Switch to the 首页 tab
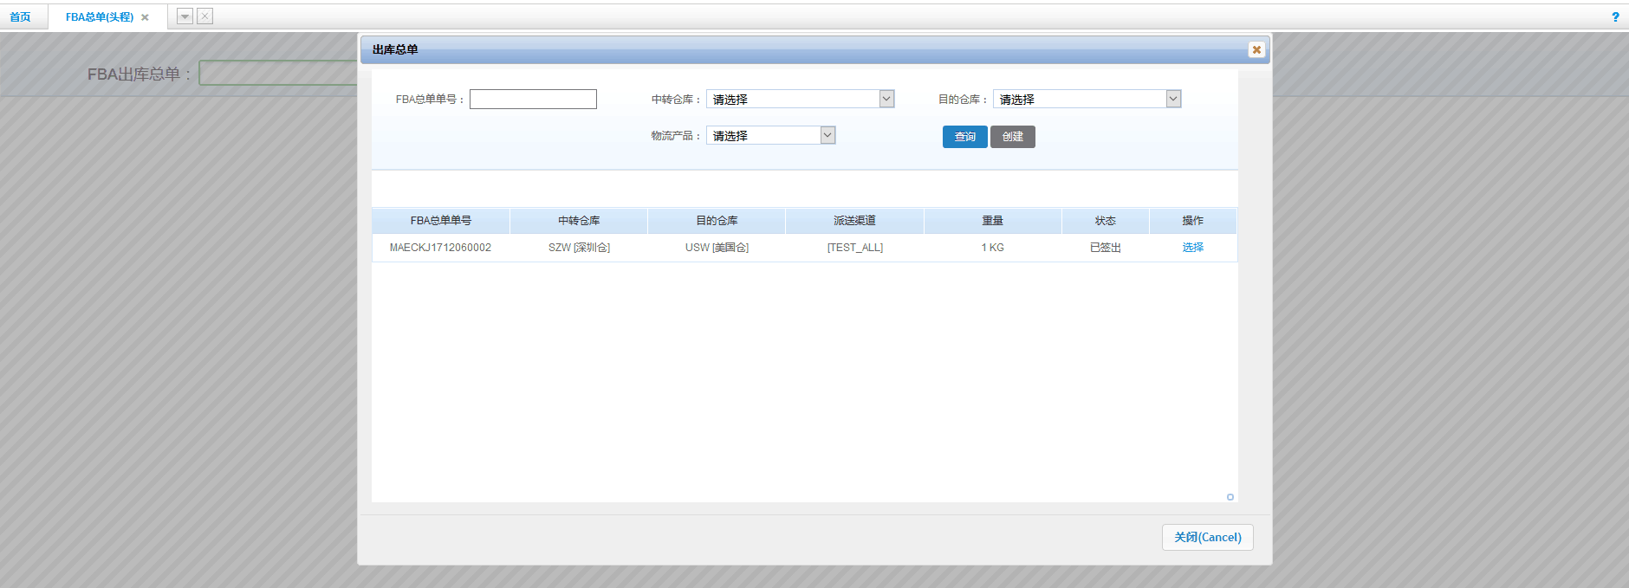Image resolution: width=1629 pixels, height=588 pixels. [21, 17]
